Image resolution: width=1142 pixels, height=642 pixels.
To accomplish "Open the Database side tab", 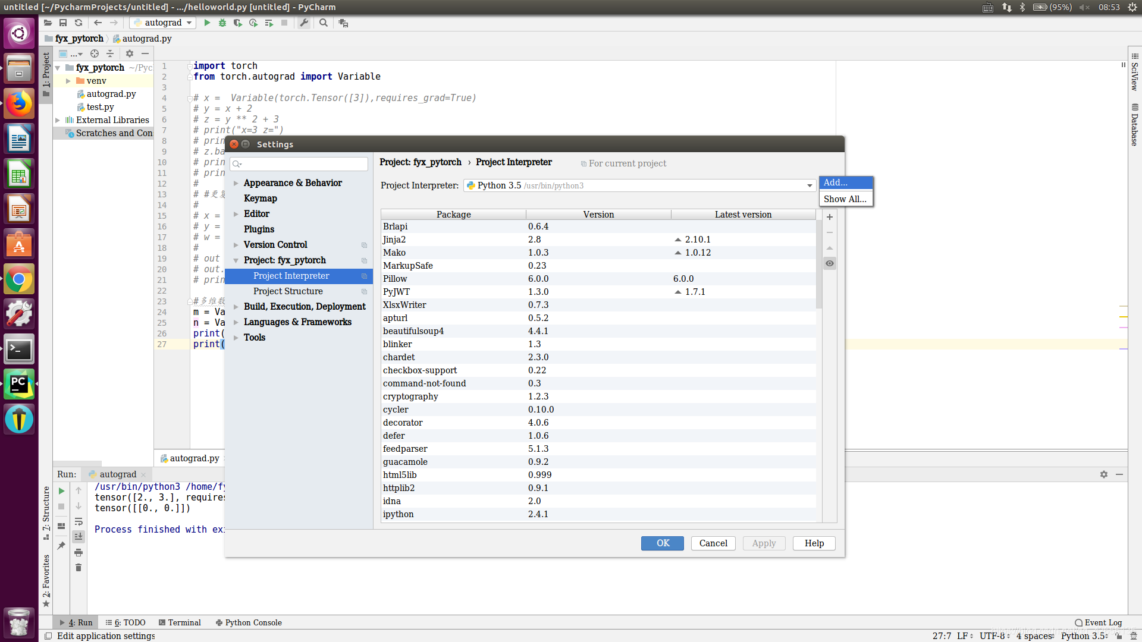I will (1134, 125).
